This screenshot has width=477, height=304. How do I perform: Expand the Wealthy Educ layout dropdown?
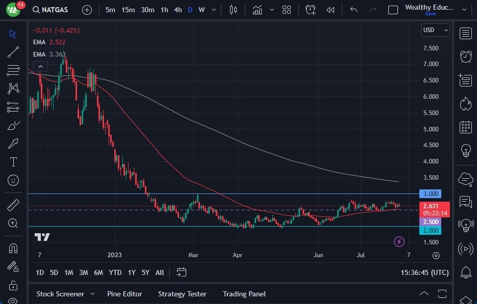[464, 10]
